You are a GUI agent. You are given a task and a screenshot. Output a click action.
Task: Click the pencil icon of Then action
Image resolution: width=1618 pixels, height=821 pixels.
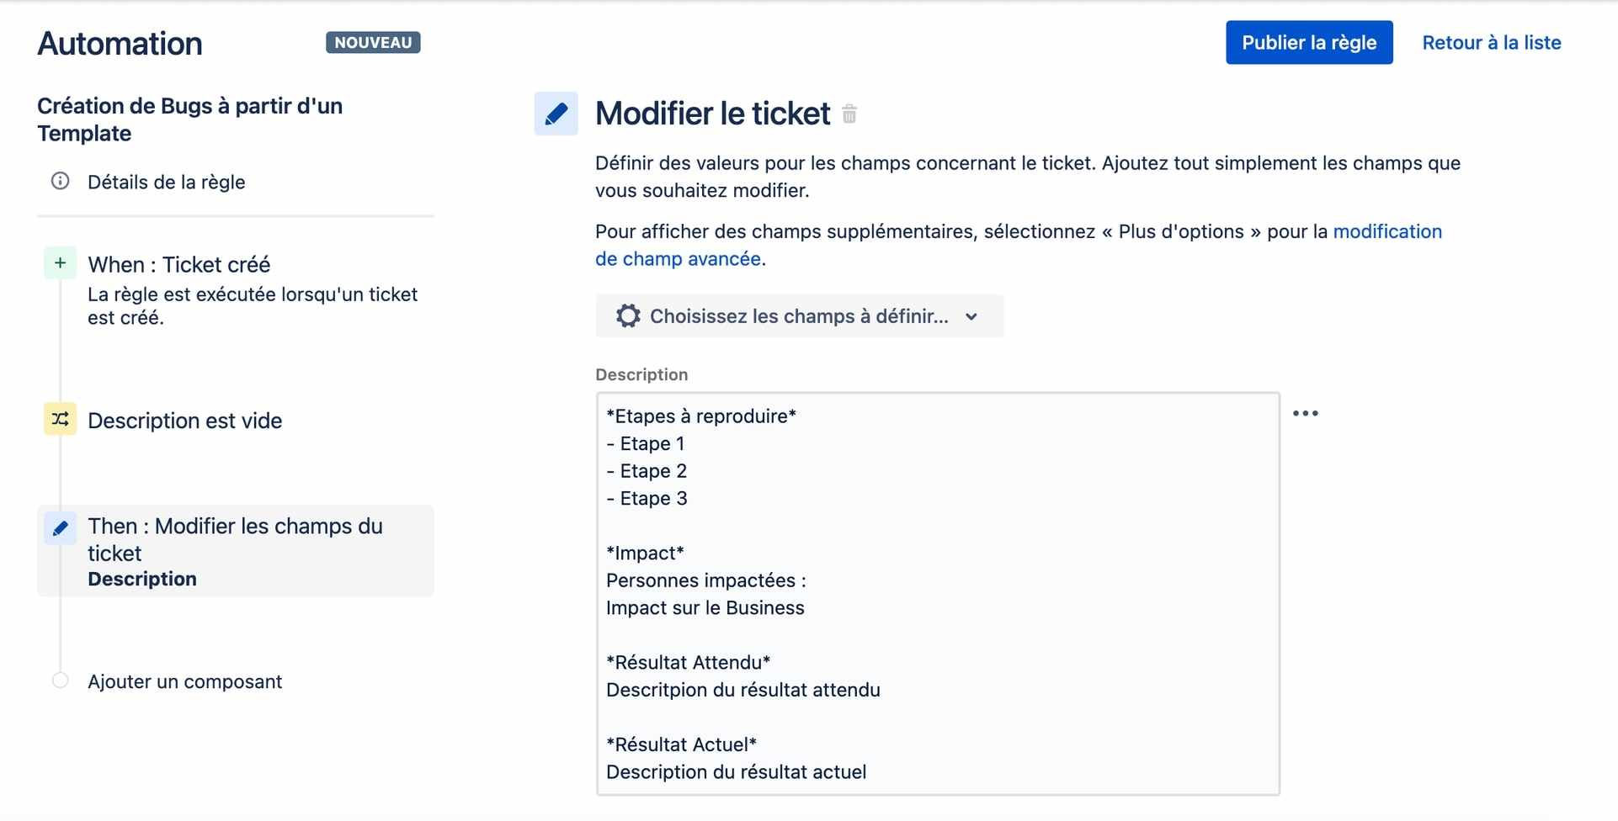pyautogui.click(x=61, y=528)
